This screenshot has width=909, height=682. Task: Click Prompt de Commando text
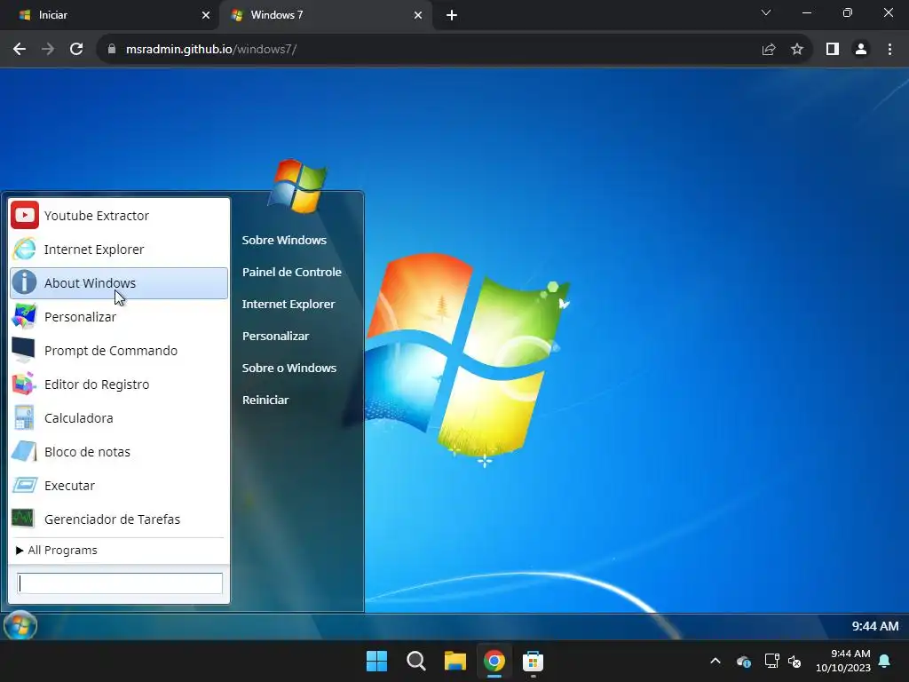(111, 350)
